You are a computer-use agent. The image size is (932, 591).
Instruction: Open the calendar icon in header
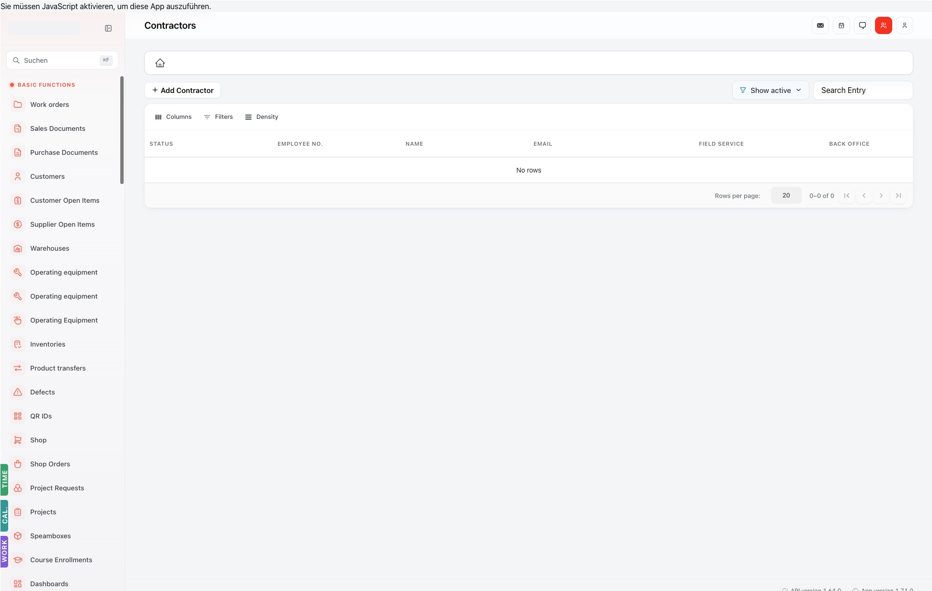click(x=841, y=25)
